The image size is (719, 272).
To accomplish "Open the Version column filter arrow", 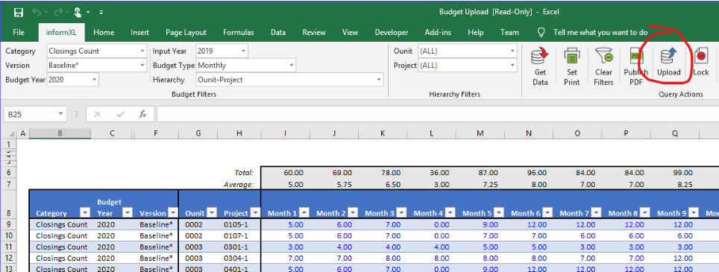I will point(172,213).
